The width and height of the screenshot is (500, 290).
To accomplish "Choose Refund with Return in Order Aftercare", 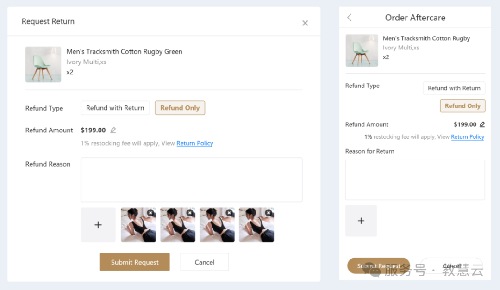I will click(x=454, y=88).
